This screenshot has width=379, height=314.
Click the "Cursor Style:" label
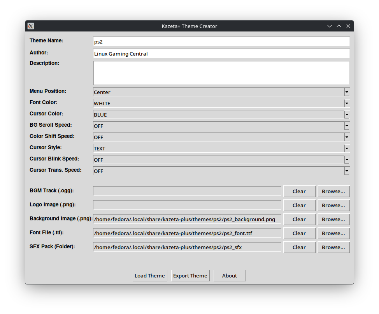pos(46,147)
